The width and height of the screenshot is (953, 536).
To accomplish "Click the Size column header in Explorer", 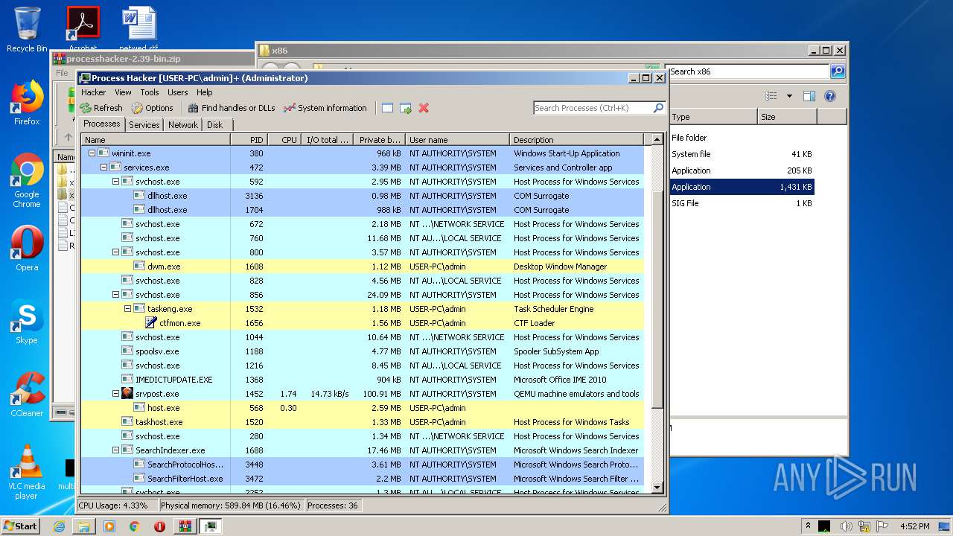I will click(787, 117).
